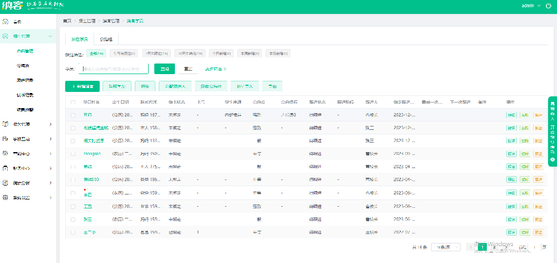This screenshot has width=557, height=263.
Task: Expand the 家校互动 menu chevron
Action: [x=51, y=139]
